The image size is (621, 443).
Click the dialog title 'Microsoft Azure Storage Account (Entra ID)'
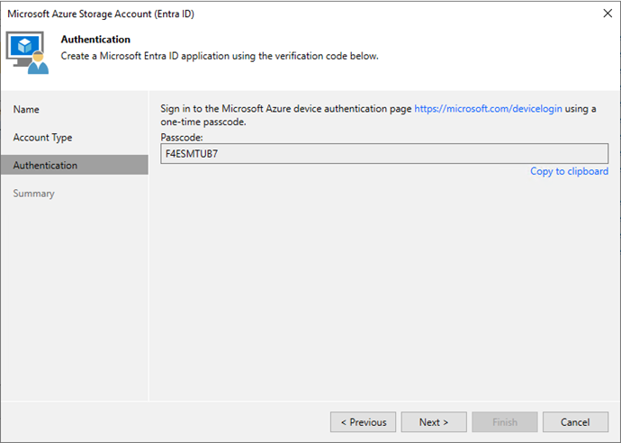pos(101,14)
